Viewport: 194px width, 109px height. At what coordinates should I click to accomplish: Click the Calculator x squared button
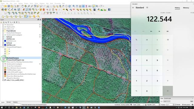point(147,50)
